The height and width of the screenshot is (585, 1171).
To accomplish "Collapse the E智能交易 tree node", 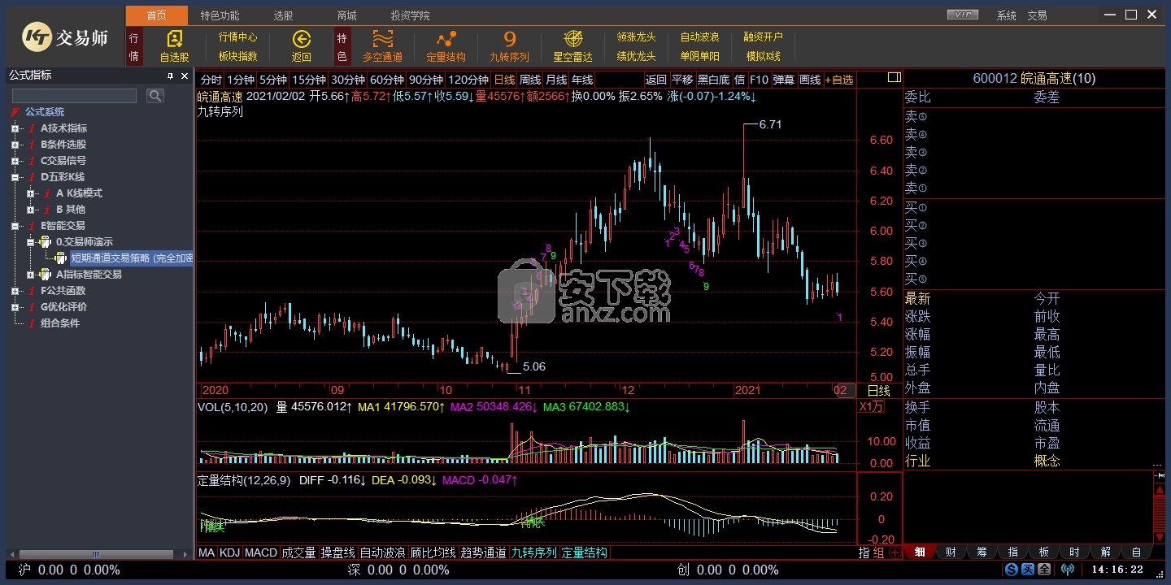I will click(x=15, y=226).
